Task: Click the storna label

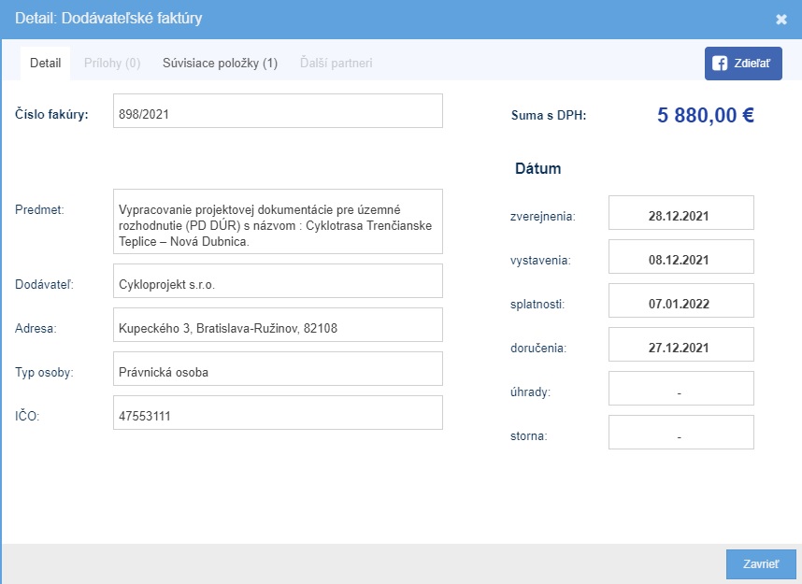Action: coord(529,436)
